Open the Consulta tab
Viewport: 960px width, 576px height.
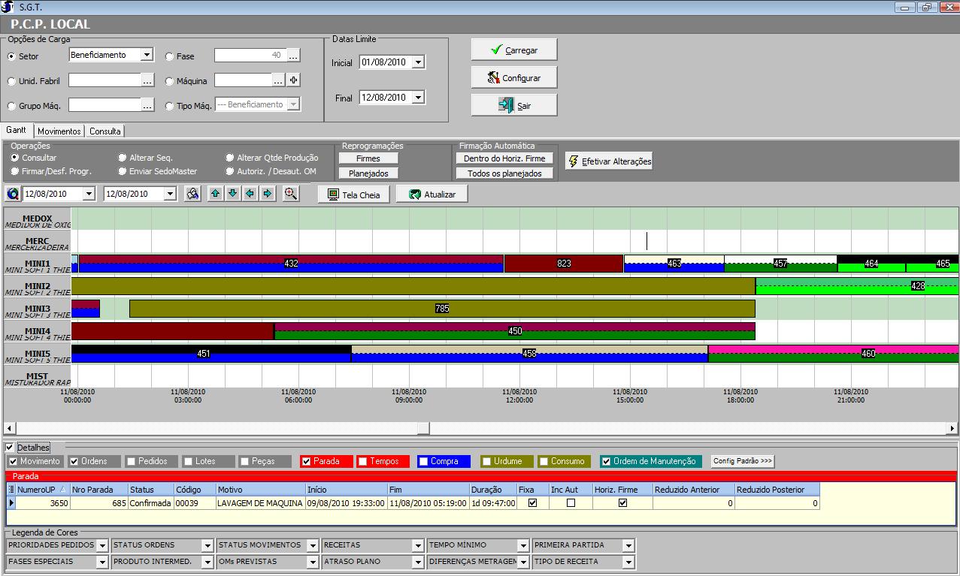104,131
